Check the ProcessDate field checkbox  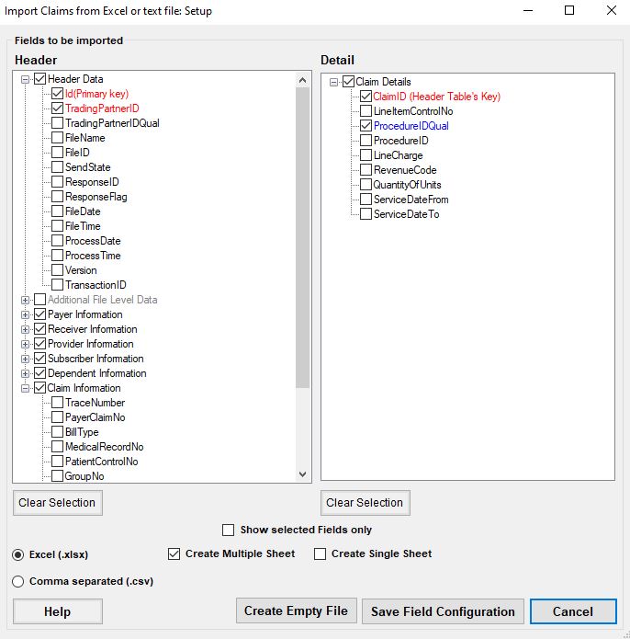coord(57,241)
